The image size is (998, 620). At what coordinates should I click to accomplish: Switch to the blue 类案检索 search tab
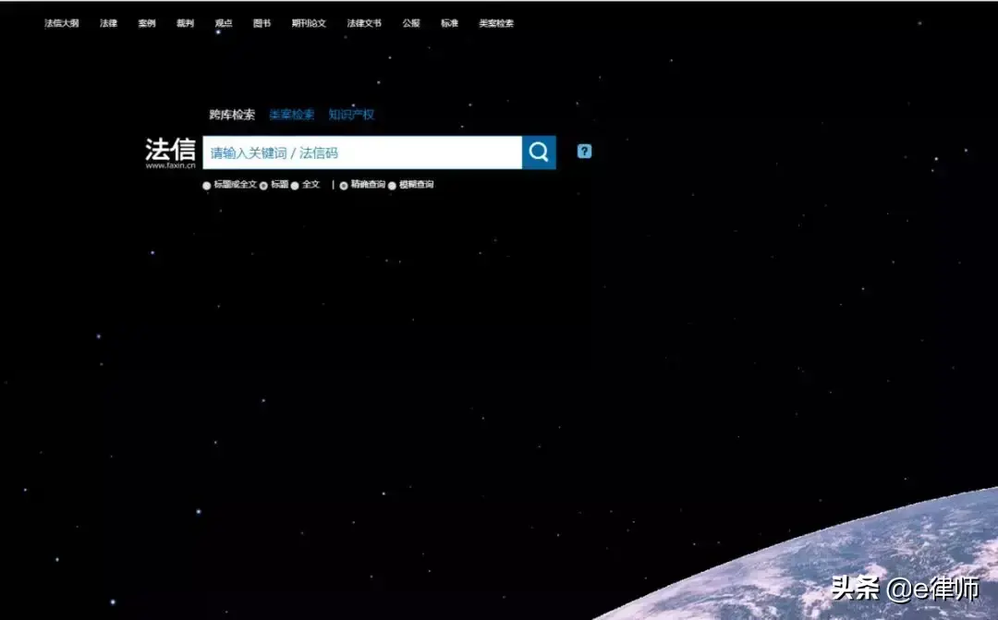click(x=291, y=115)
